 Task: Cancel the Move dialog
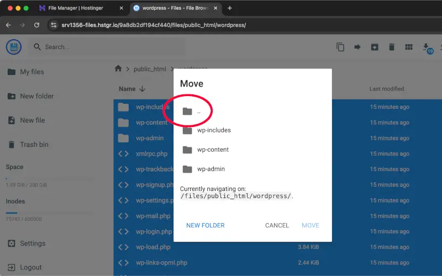(x=277, y=225)
